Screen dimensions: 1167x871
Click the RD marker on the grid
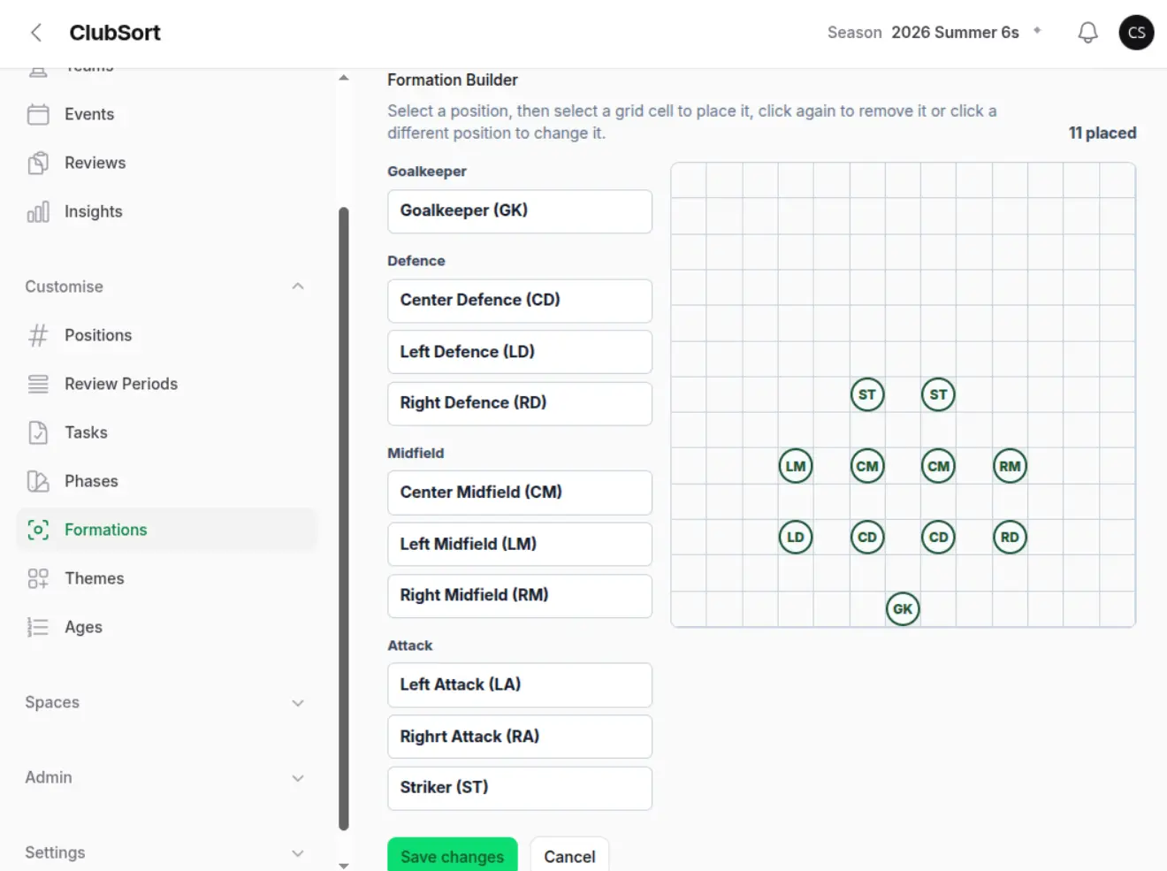pyautogui.click(x=1010, y=537)
